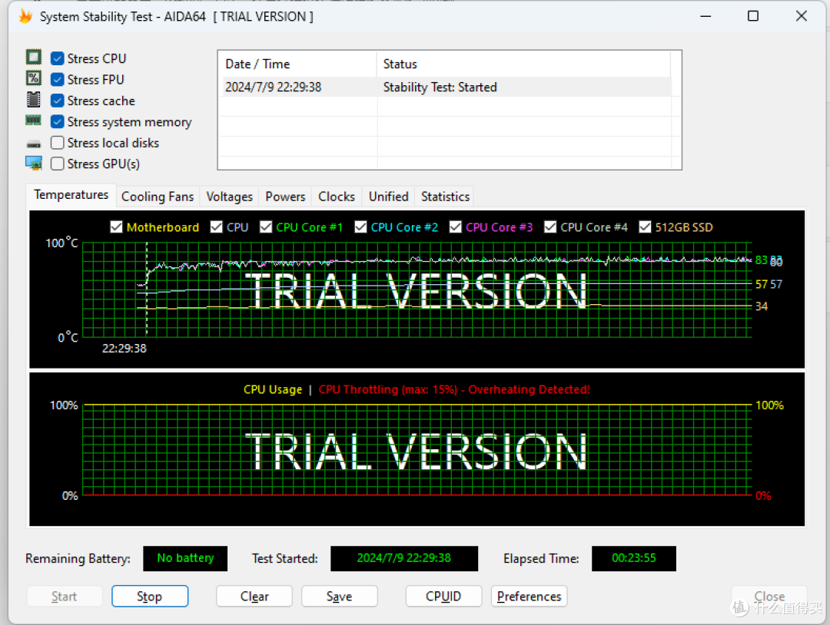Click the Save button
This screenshot has height=625, width=830.
340,597
